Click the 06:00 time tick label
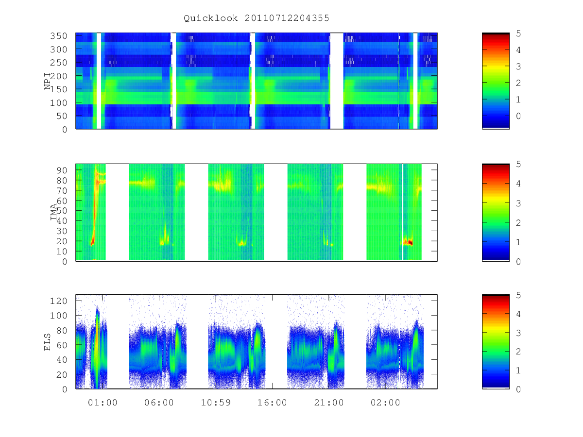583x437 pixels. pos(159,403)
